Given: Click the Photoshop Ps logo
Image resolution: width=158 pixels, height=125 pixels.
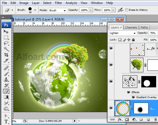Looking at the screenshot, I should 6,25.
